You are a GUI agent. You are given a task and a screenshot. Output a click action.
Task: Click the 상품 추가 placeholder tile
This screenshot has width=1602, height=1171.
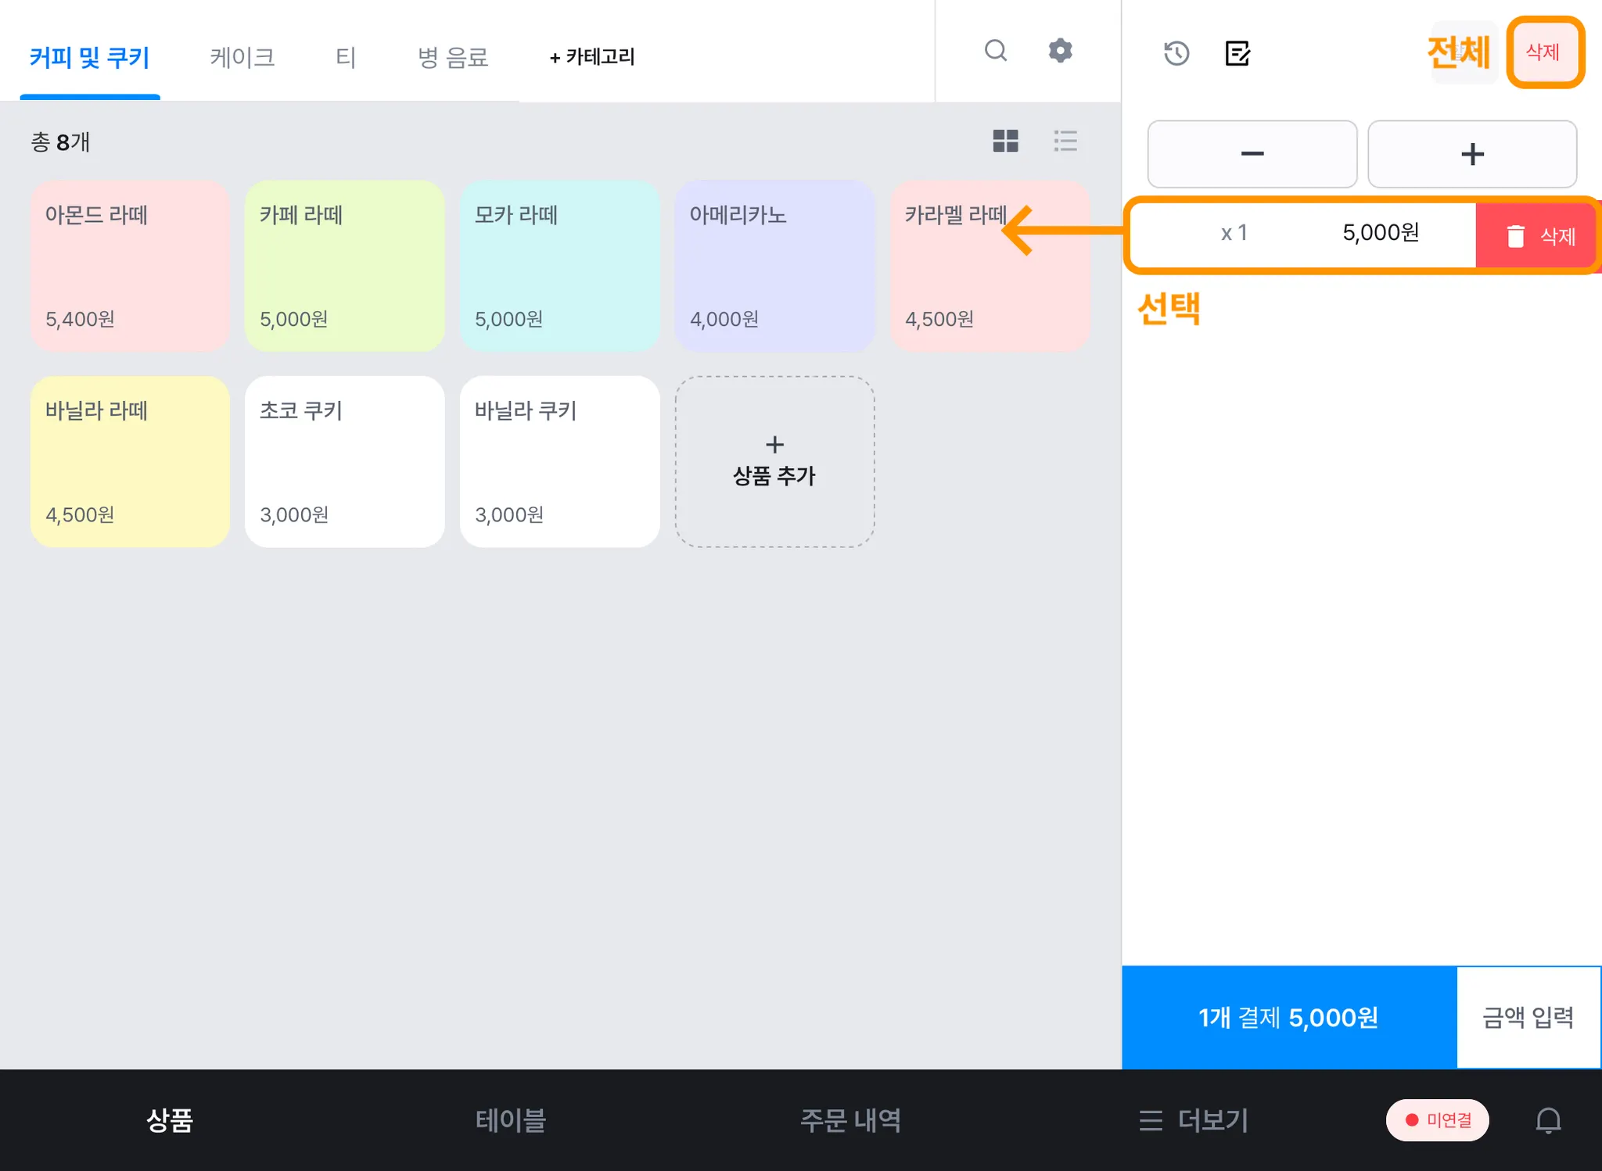[774, 461]
